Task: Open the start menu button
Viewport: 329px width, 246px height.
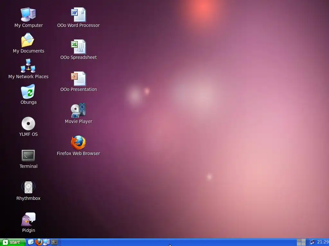Action: 13,242
